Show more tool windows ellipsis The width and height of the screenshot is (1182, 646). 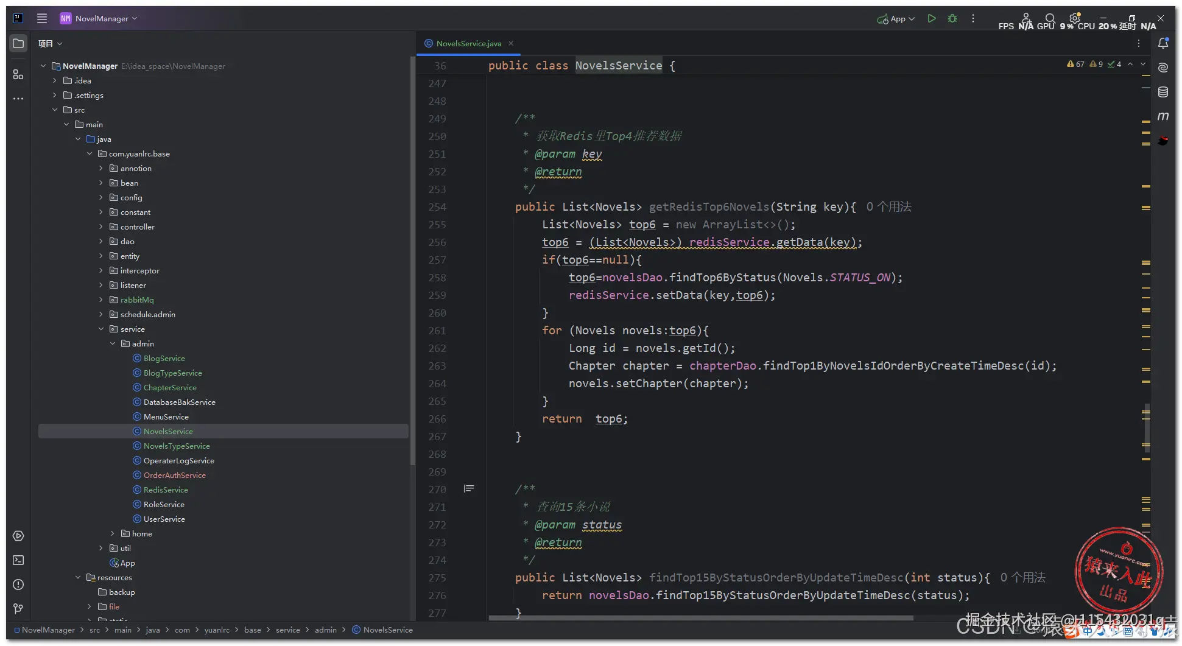[18, 99]
